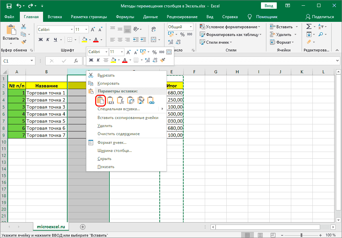Screen dimensions: 342x238
Task: Click the Format Painter icon on mini toolbar
Action: point(162,60)
